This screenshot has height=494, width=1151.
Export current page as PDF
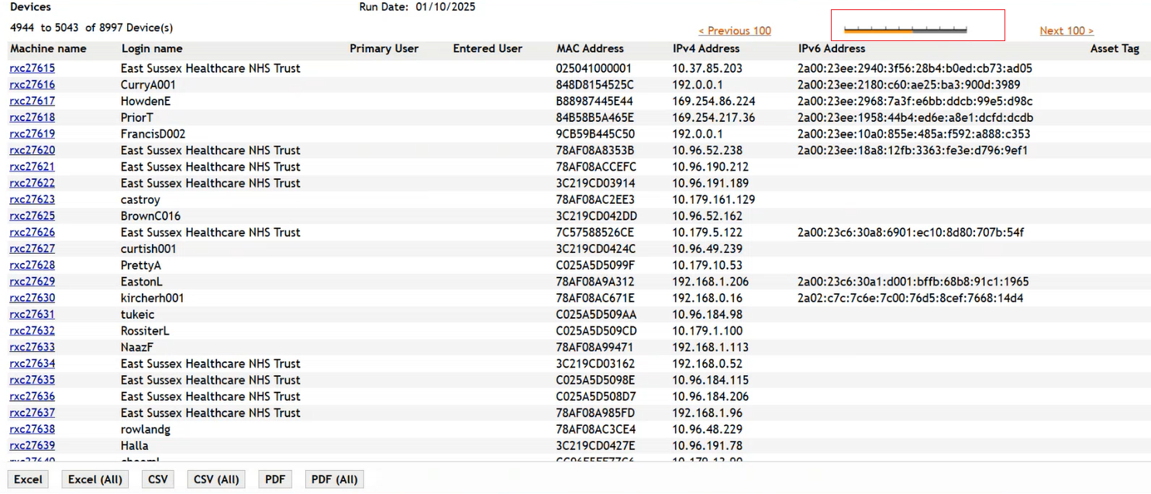click(x=275, y=479)
